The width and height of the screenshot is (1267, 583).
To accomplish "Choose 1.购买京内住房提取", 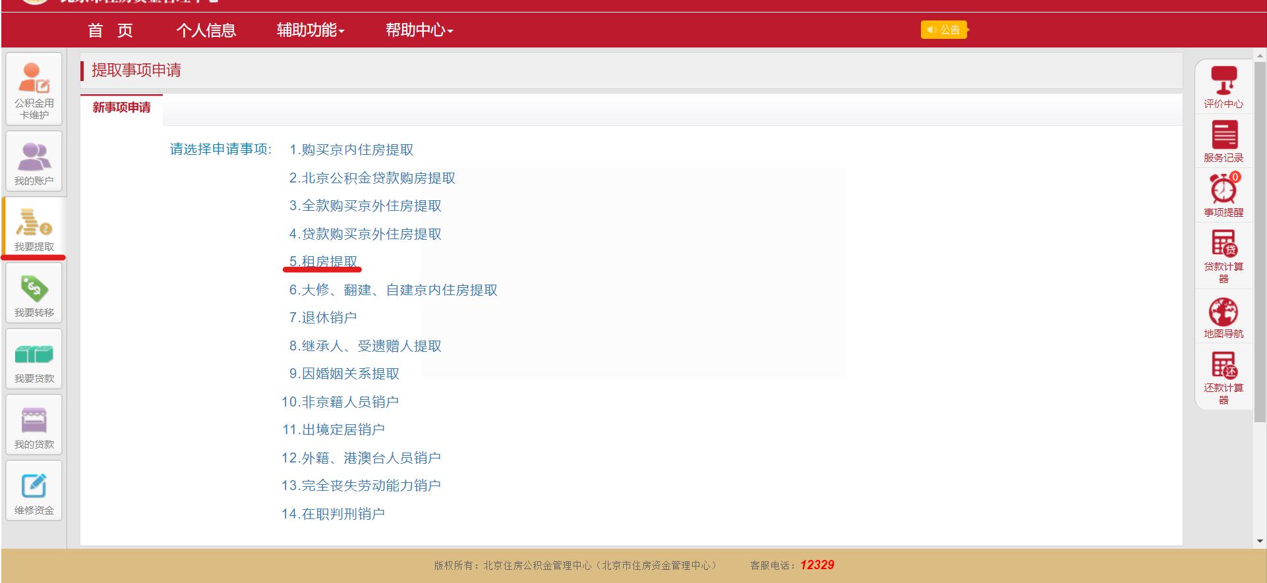I will coord(351,150).
